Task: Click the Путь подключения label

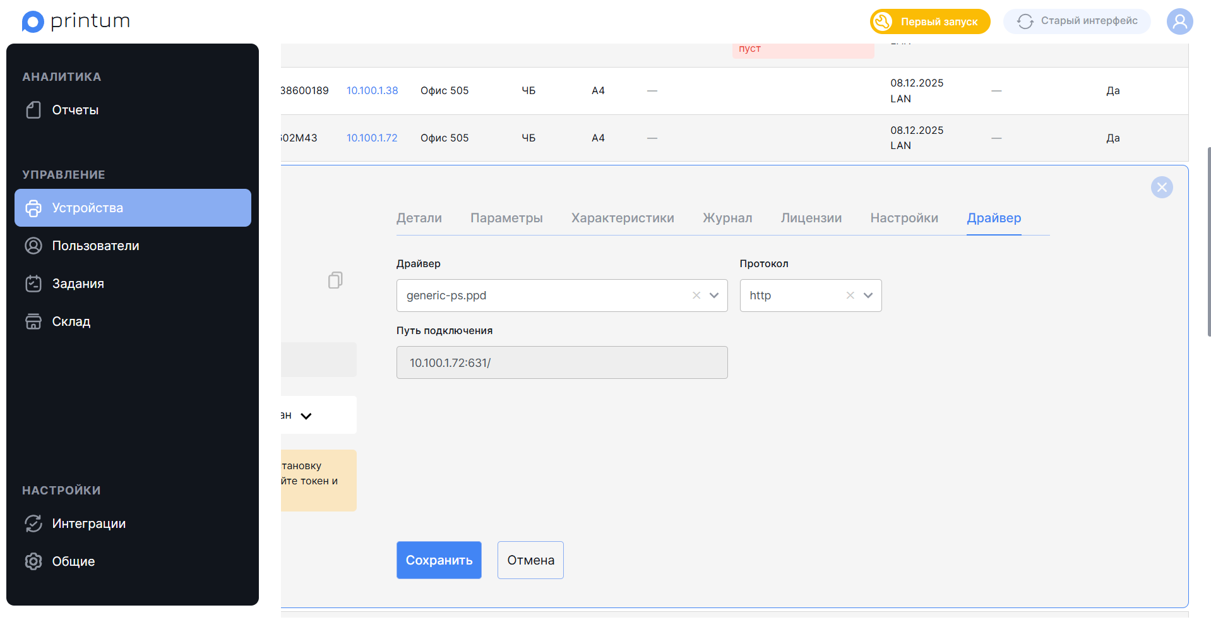Action: (444, 330)
